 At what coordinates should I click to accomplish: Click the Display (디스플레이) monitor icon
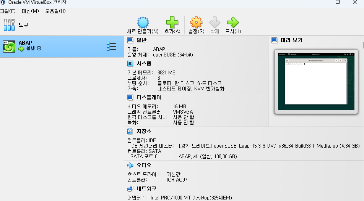(x=130, y=98)
